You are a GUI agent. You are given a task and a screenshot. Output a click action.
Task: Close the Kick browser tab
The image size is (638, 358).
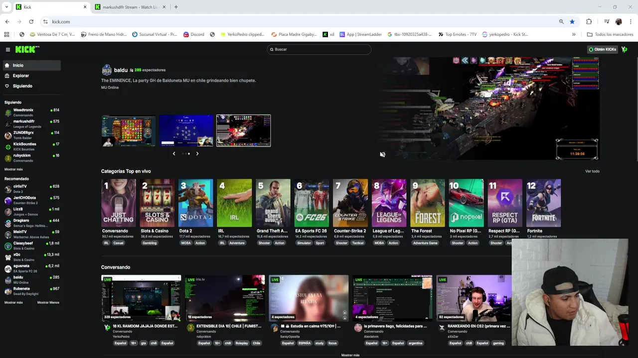[x=85, y=7]
